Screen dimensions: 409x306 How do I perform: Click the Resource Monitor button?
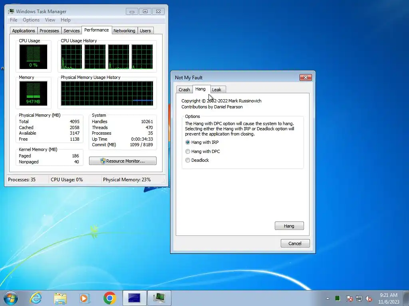coord(123,161)
